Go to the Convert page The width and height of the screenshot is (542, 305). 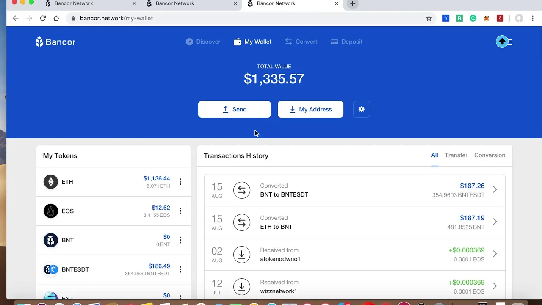pos(301,42)
